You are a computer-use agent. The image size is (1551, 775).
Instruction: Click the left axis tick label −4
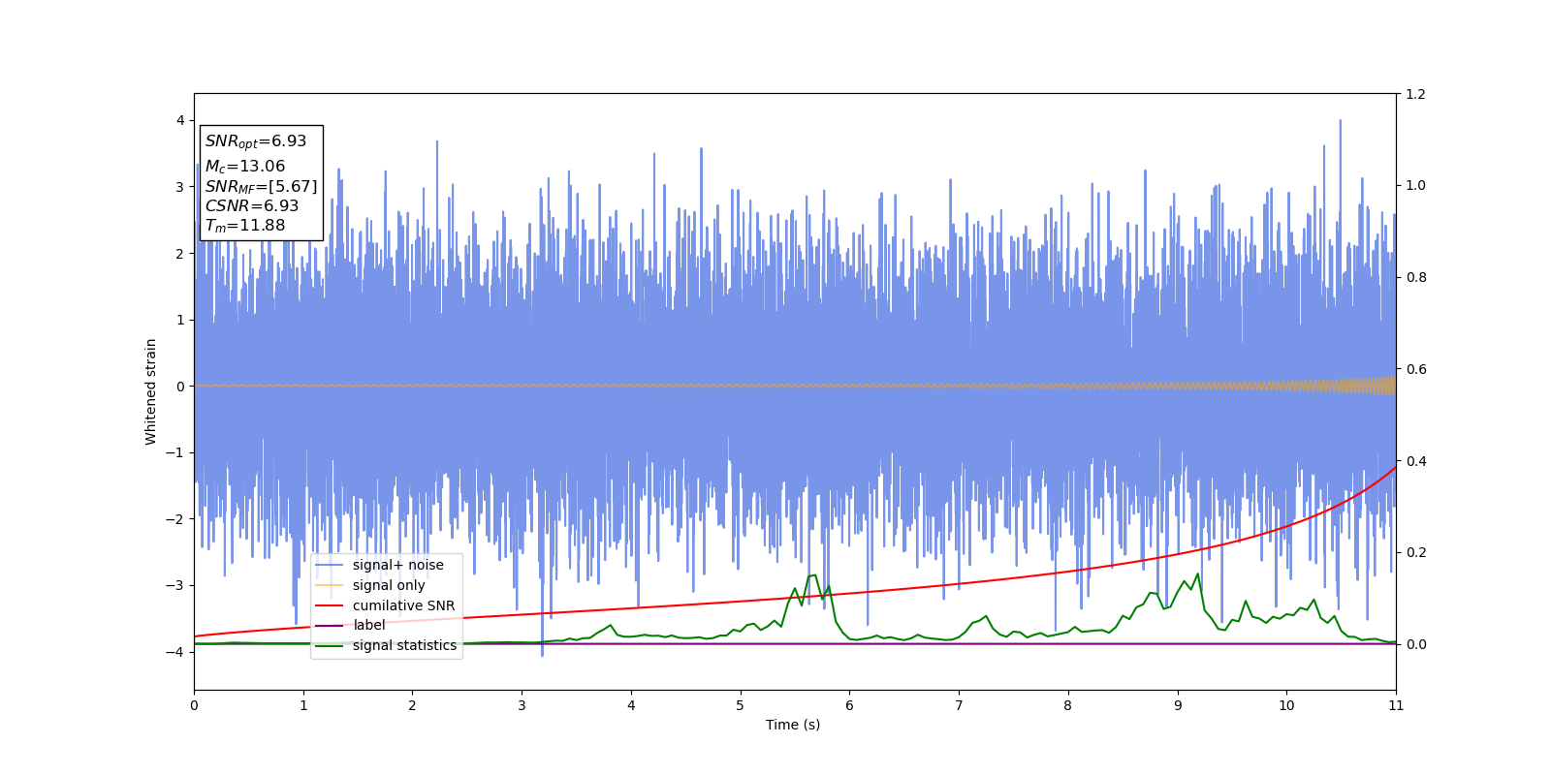[x=174, y=652]
